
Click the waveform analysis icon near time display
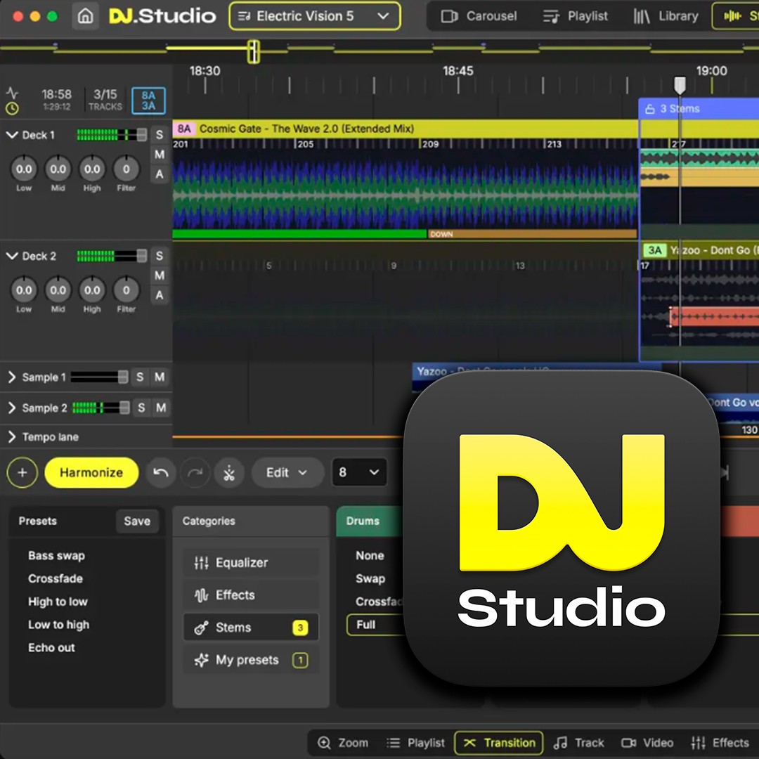pos(12,93)
